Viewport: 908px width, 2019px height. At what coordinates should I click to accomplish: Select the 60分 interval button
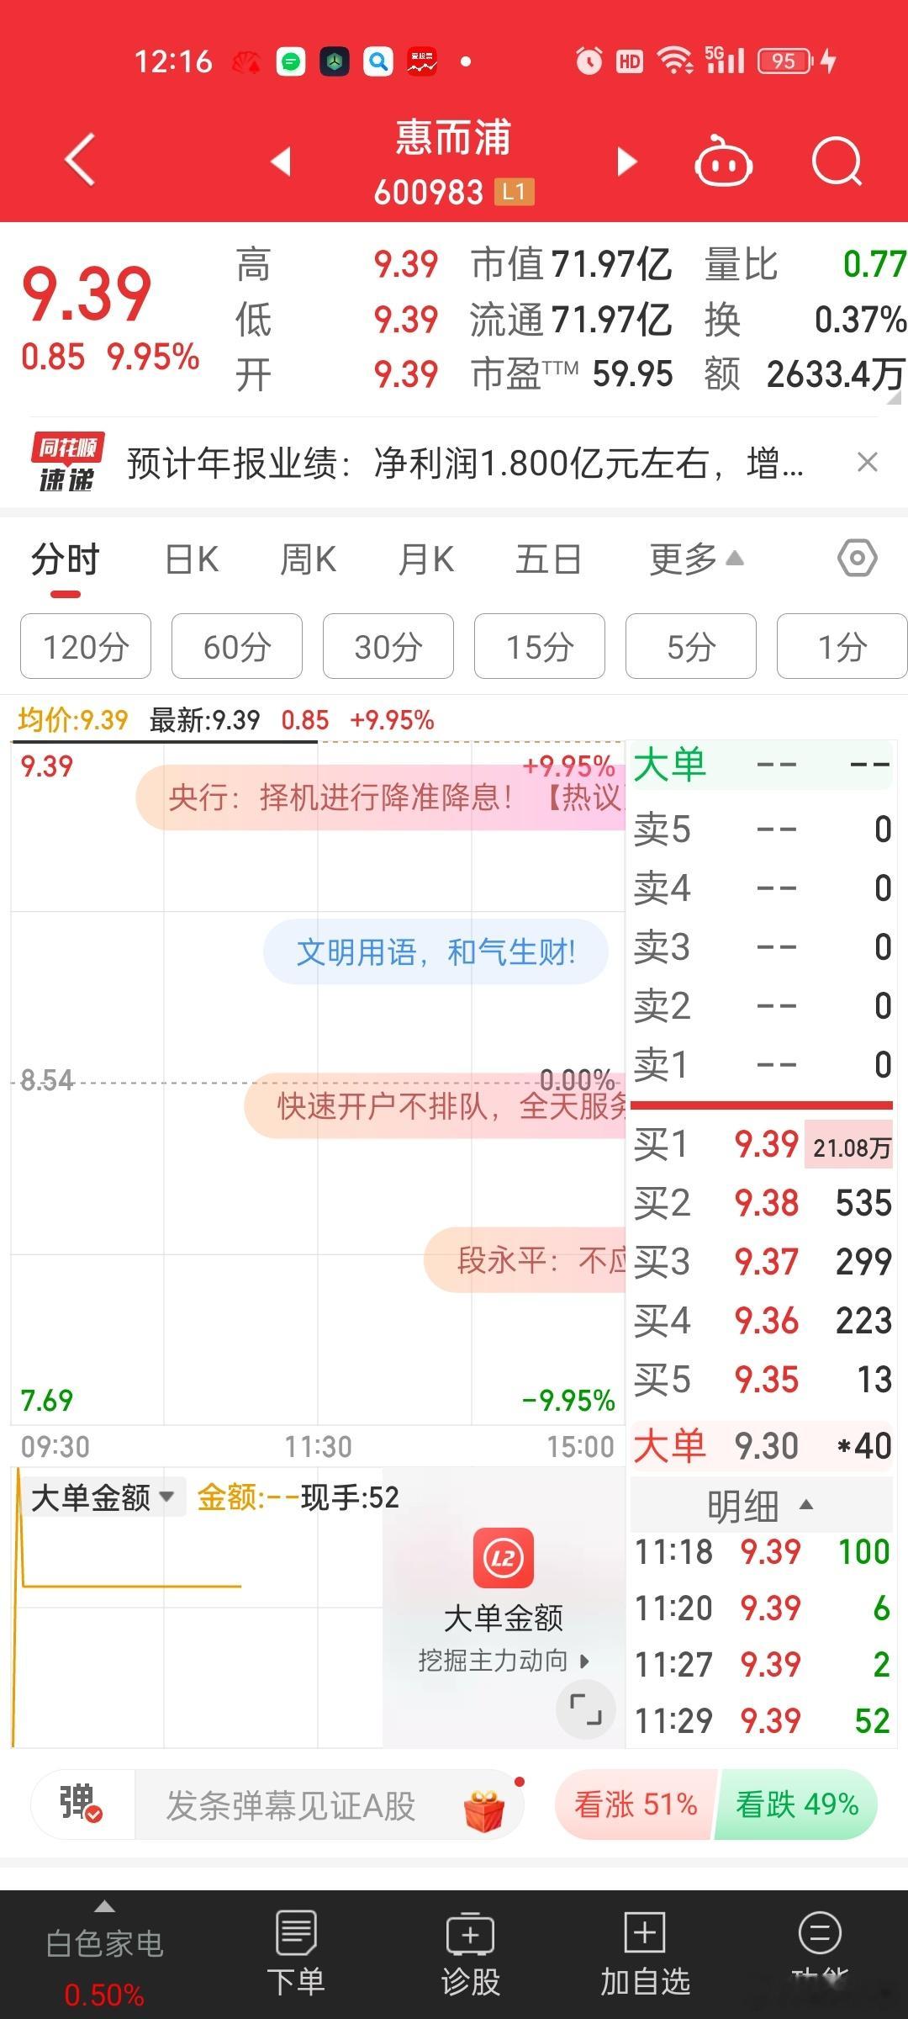237,646
